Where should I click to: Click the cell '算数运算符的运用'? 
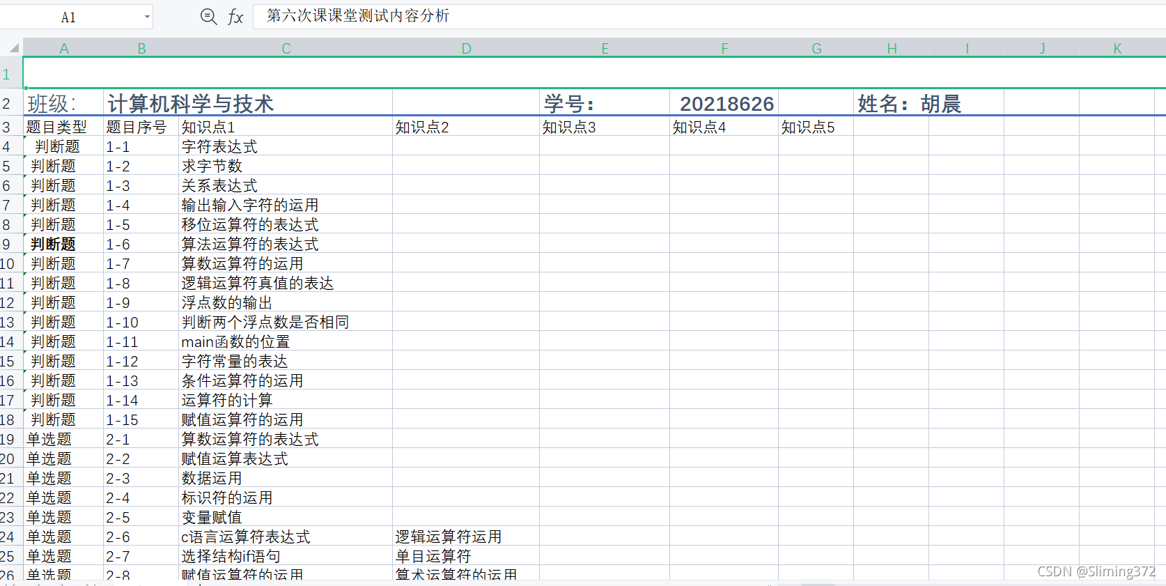tap(286, 263)
